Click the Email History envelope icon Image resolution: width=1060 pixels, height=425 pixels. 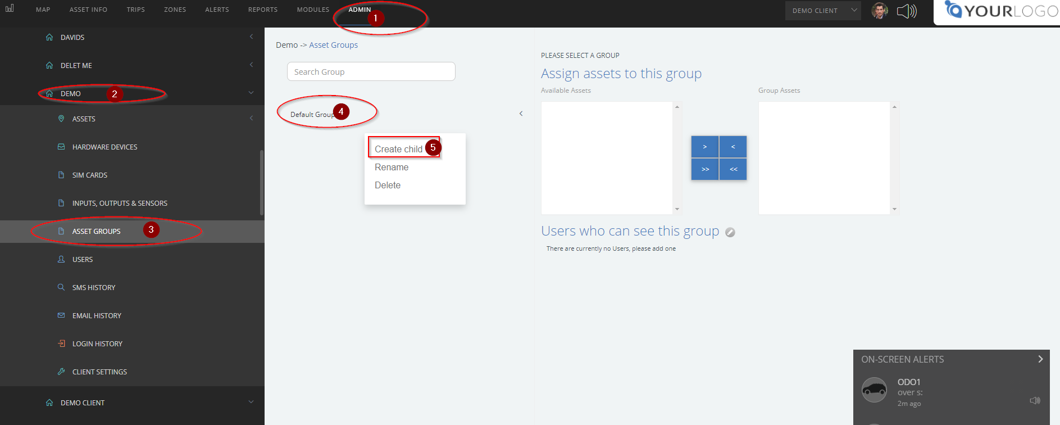point(61,315)
